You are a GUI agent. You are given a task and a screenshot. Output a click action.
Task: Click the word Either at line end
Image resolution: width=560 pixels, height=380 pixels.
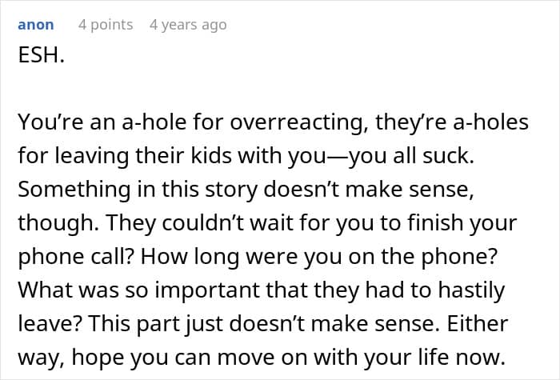pos(478,323)
